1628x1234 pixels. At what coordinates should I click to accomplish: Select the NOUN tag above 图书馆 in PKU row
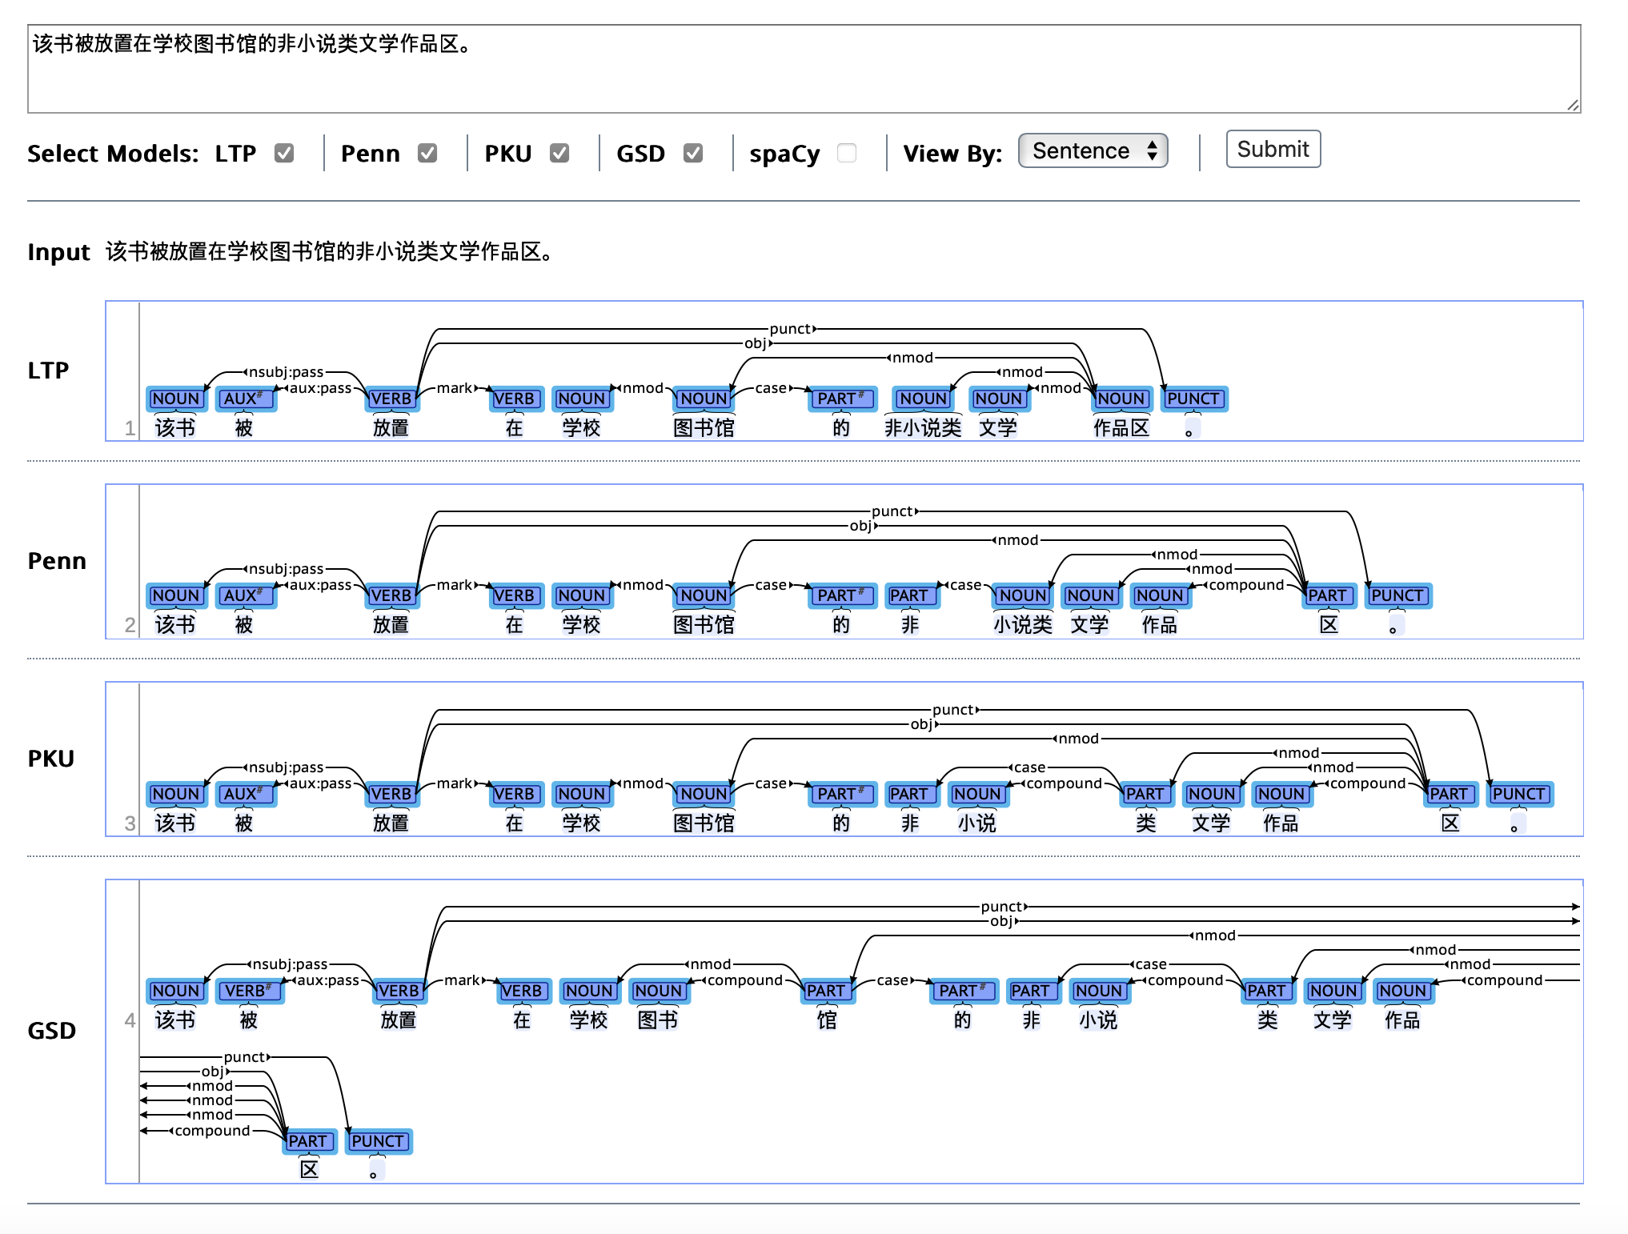[x=704, y=794]
